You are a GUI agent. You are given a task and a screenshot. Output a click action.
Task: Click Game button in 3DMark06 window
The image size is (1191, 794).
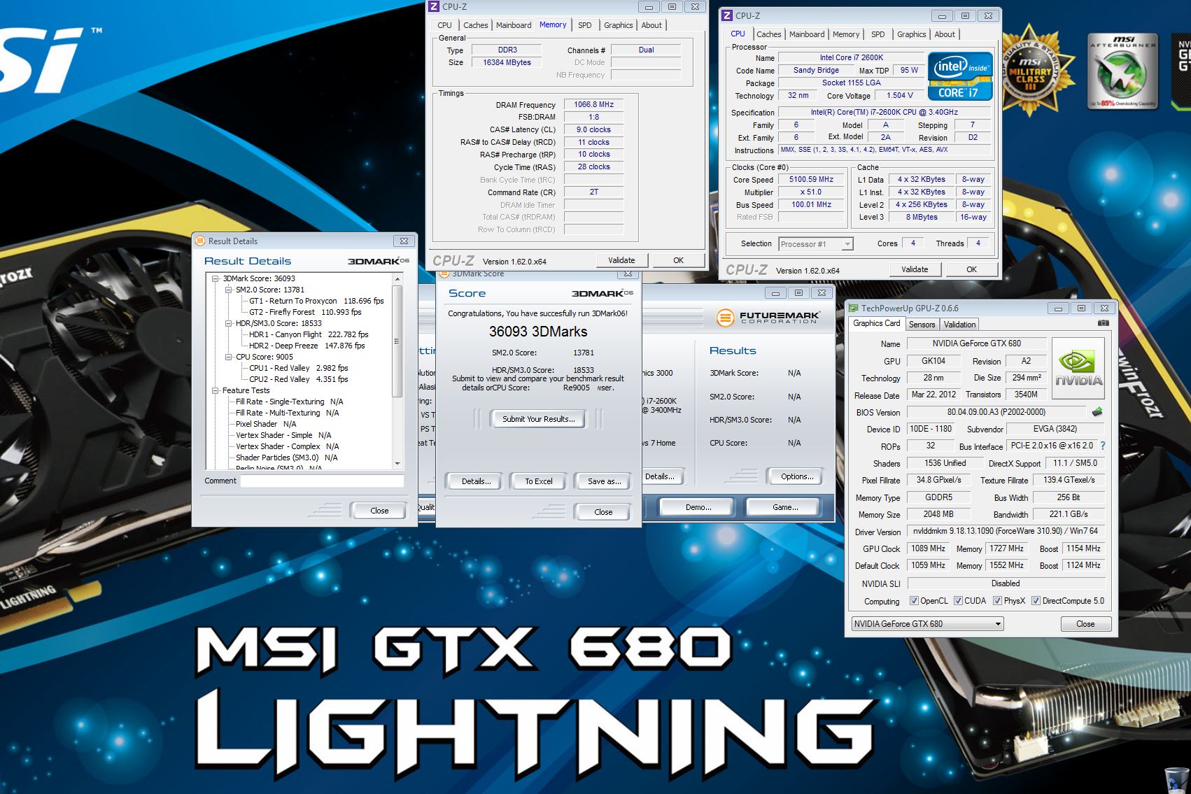click(x=785, y=507)
